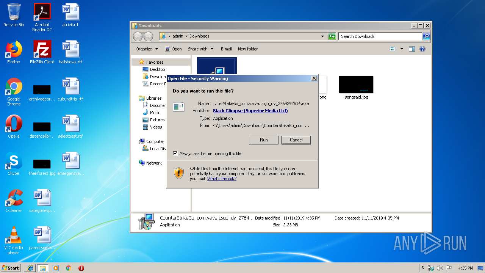Open FileZilla Client desktop shortcut
The image size is (485, 273).
point(42,52)
